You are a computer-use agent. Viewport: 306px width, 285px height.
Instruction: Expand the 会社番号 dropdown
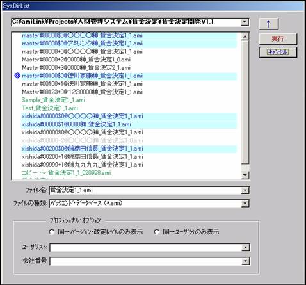245,261
